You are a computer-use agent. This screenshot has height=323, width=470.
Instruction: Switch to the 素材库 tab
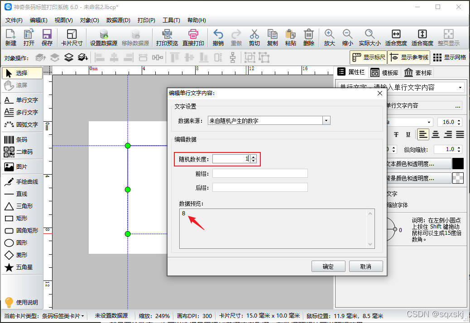point(418,73)
